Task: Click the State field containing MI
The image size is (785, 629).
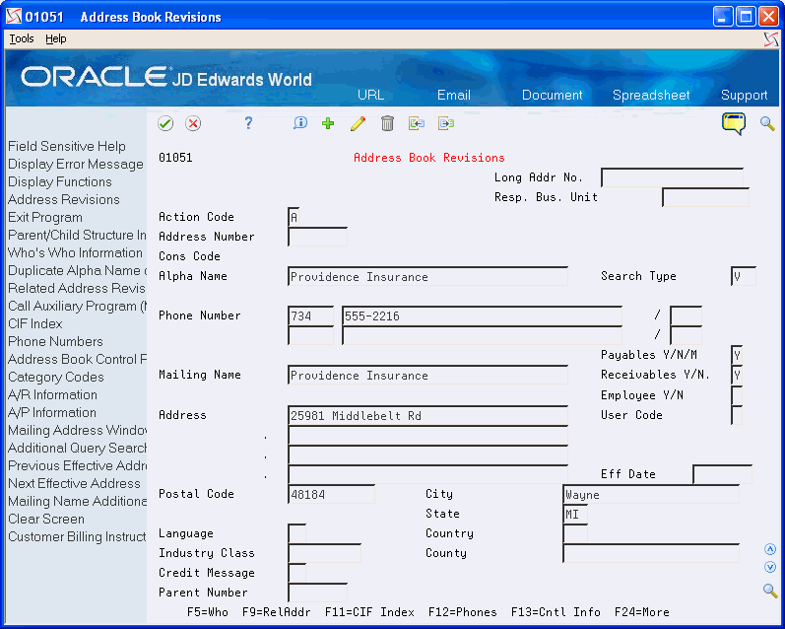Action: click(x=575, y=514)
